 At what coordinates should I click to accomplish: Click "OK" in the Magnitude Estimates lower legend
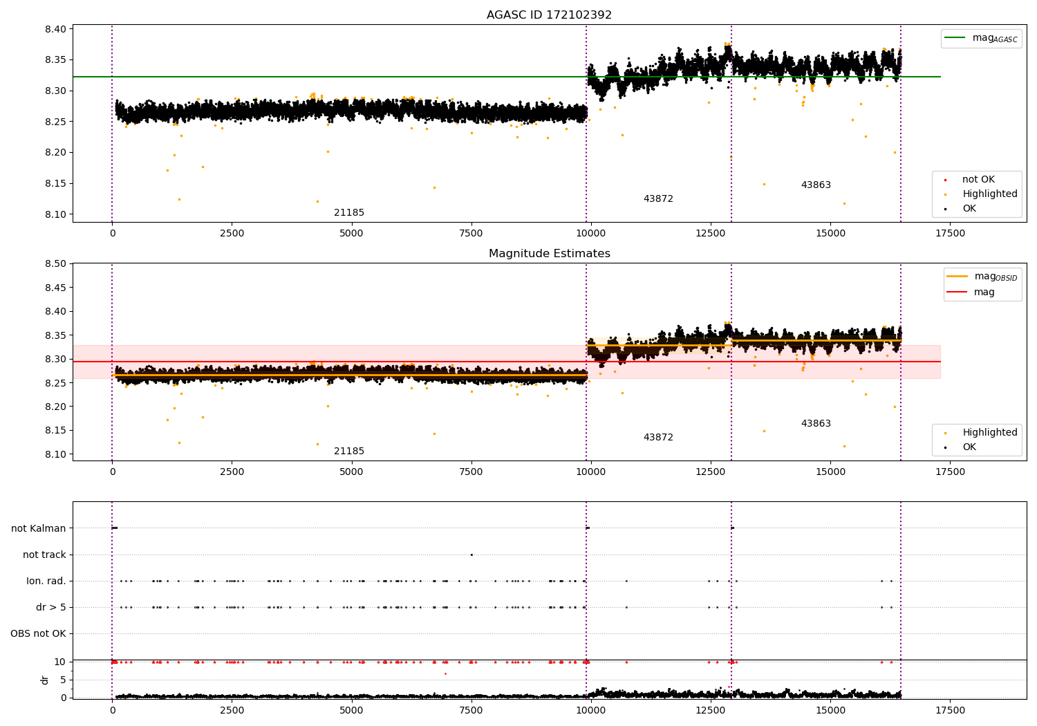pyautogui.click(x=969, y=447)
